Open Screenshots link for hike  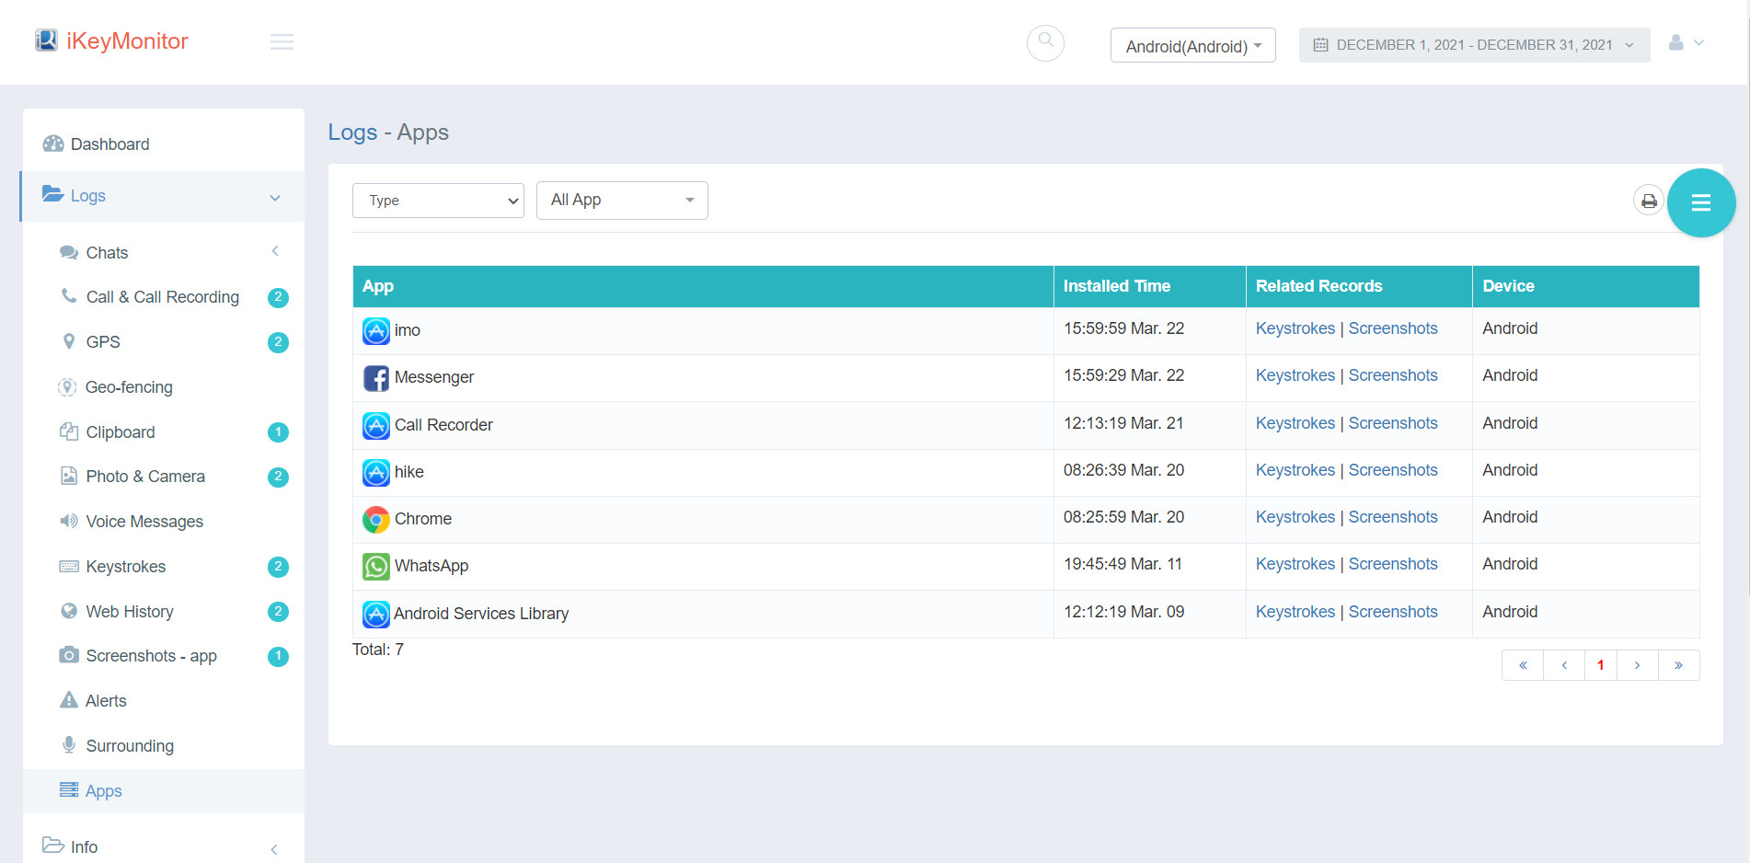point(1392,470)
